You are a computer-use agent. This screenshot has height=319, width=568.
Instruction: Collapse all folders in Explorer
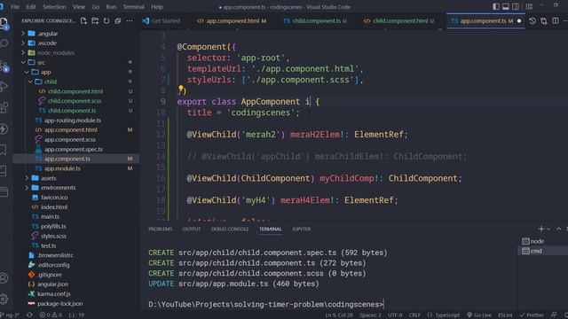click(118, 21)
